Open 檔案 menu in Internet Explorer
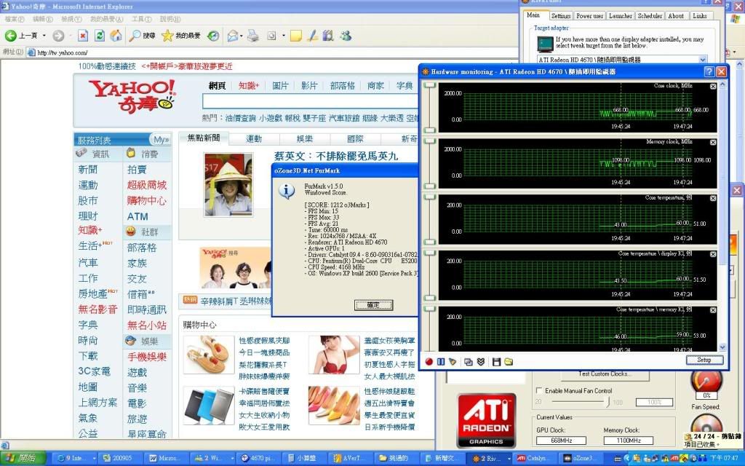This screenshot has height=466, width=745. tap(15, 19)
